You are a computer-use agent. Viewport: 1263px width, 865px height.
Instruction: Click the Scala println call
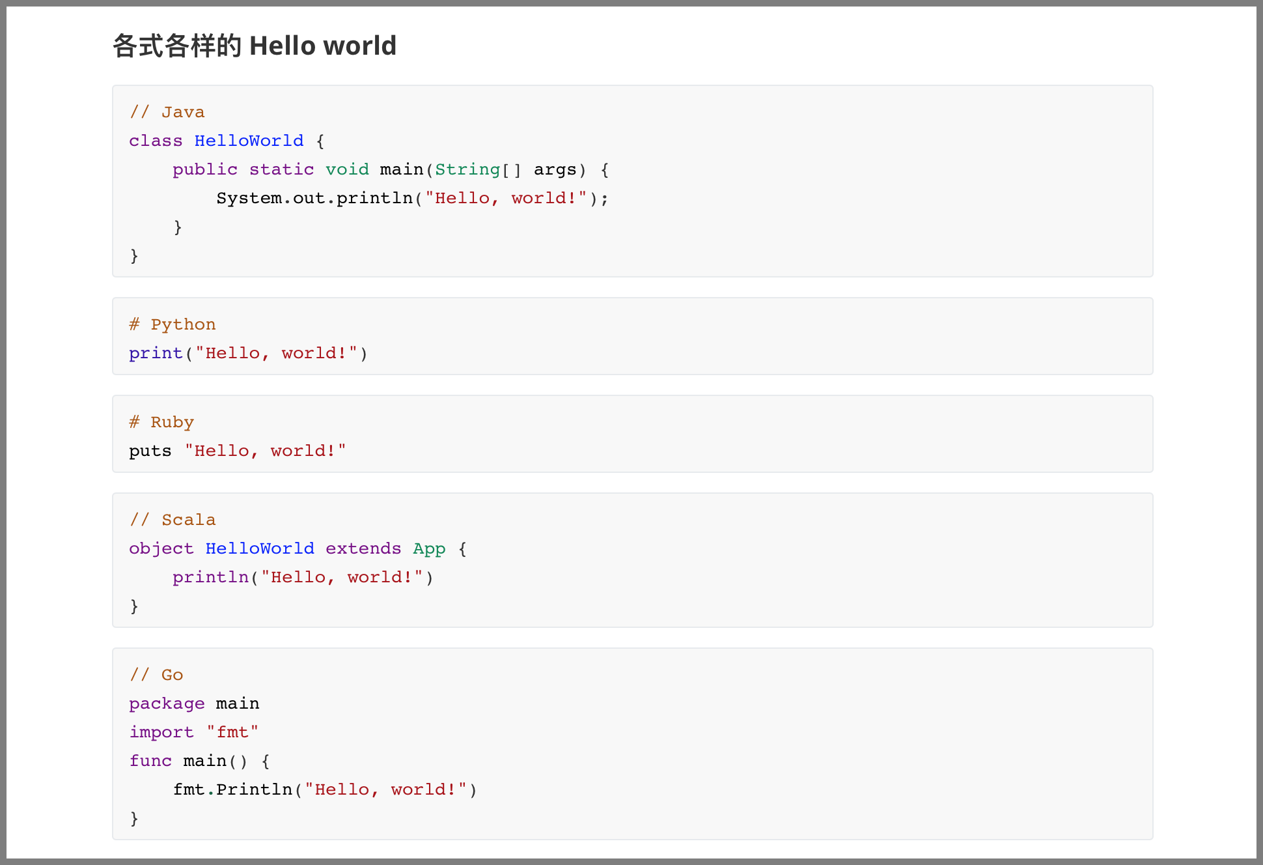pyautogui.click(x=210, y=577)
